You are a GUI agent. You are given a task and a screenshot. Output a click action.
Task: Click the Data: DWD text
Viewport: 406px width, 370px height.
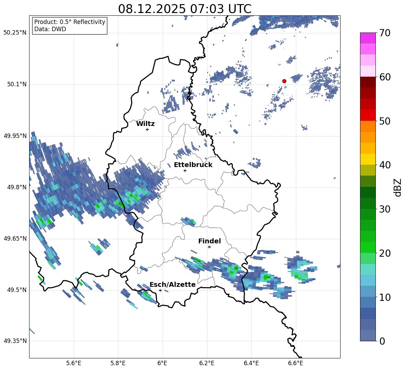[x=50, y=29]
